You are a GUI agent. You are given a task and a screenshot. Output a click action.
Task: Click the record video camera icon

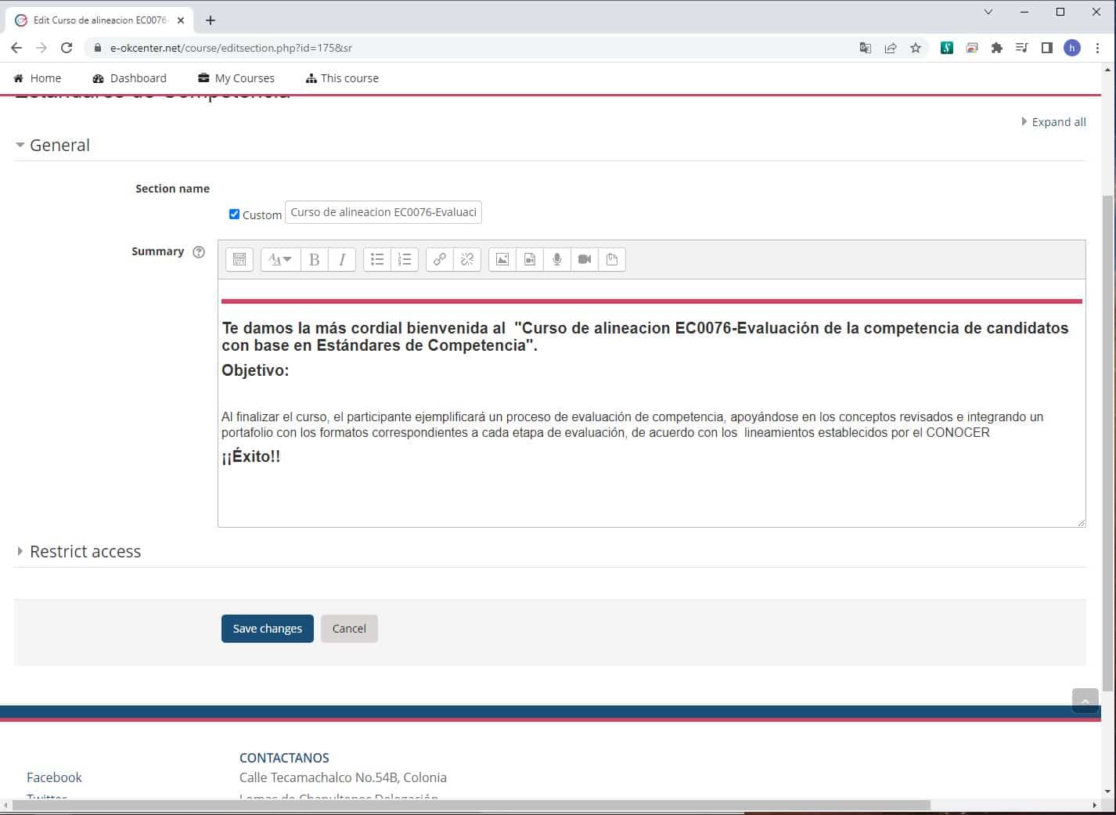[x=585, y=259]
